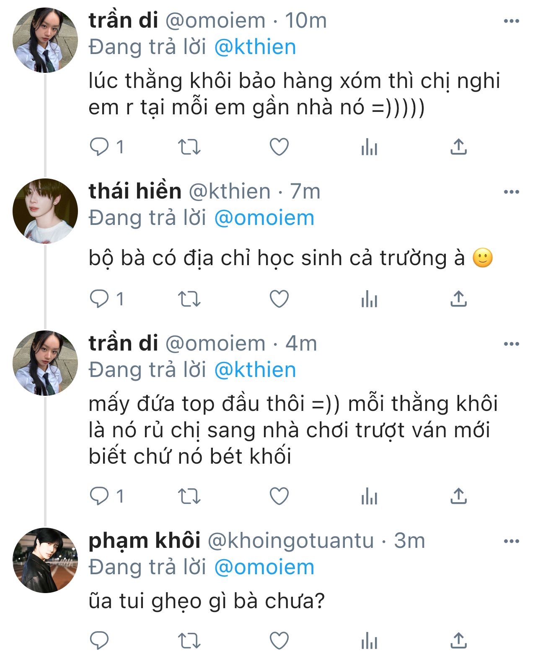This screenshot has width=538, height=658.
Task: Open phạm khôi's display name profile
Action: click(144, 541)
